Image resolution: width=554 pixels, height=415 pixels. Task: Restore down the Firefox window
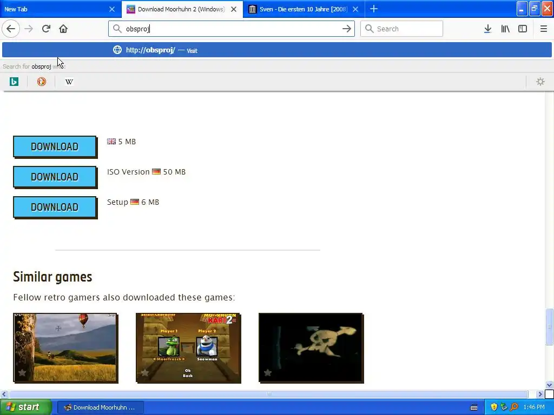[535, 9]
